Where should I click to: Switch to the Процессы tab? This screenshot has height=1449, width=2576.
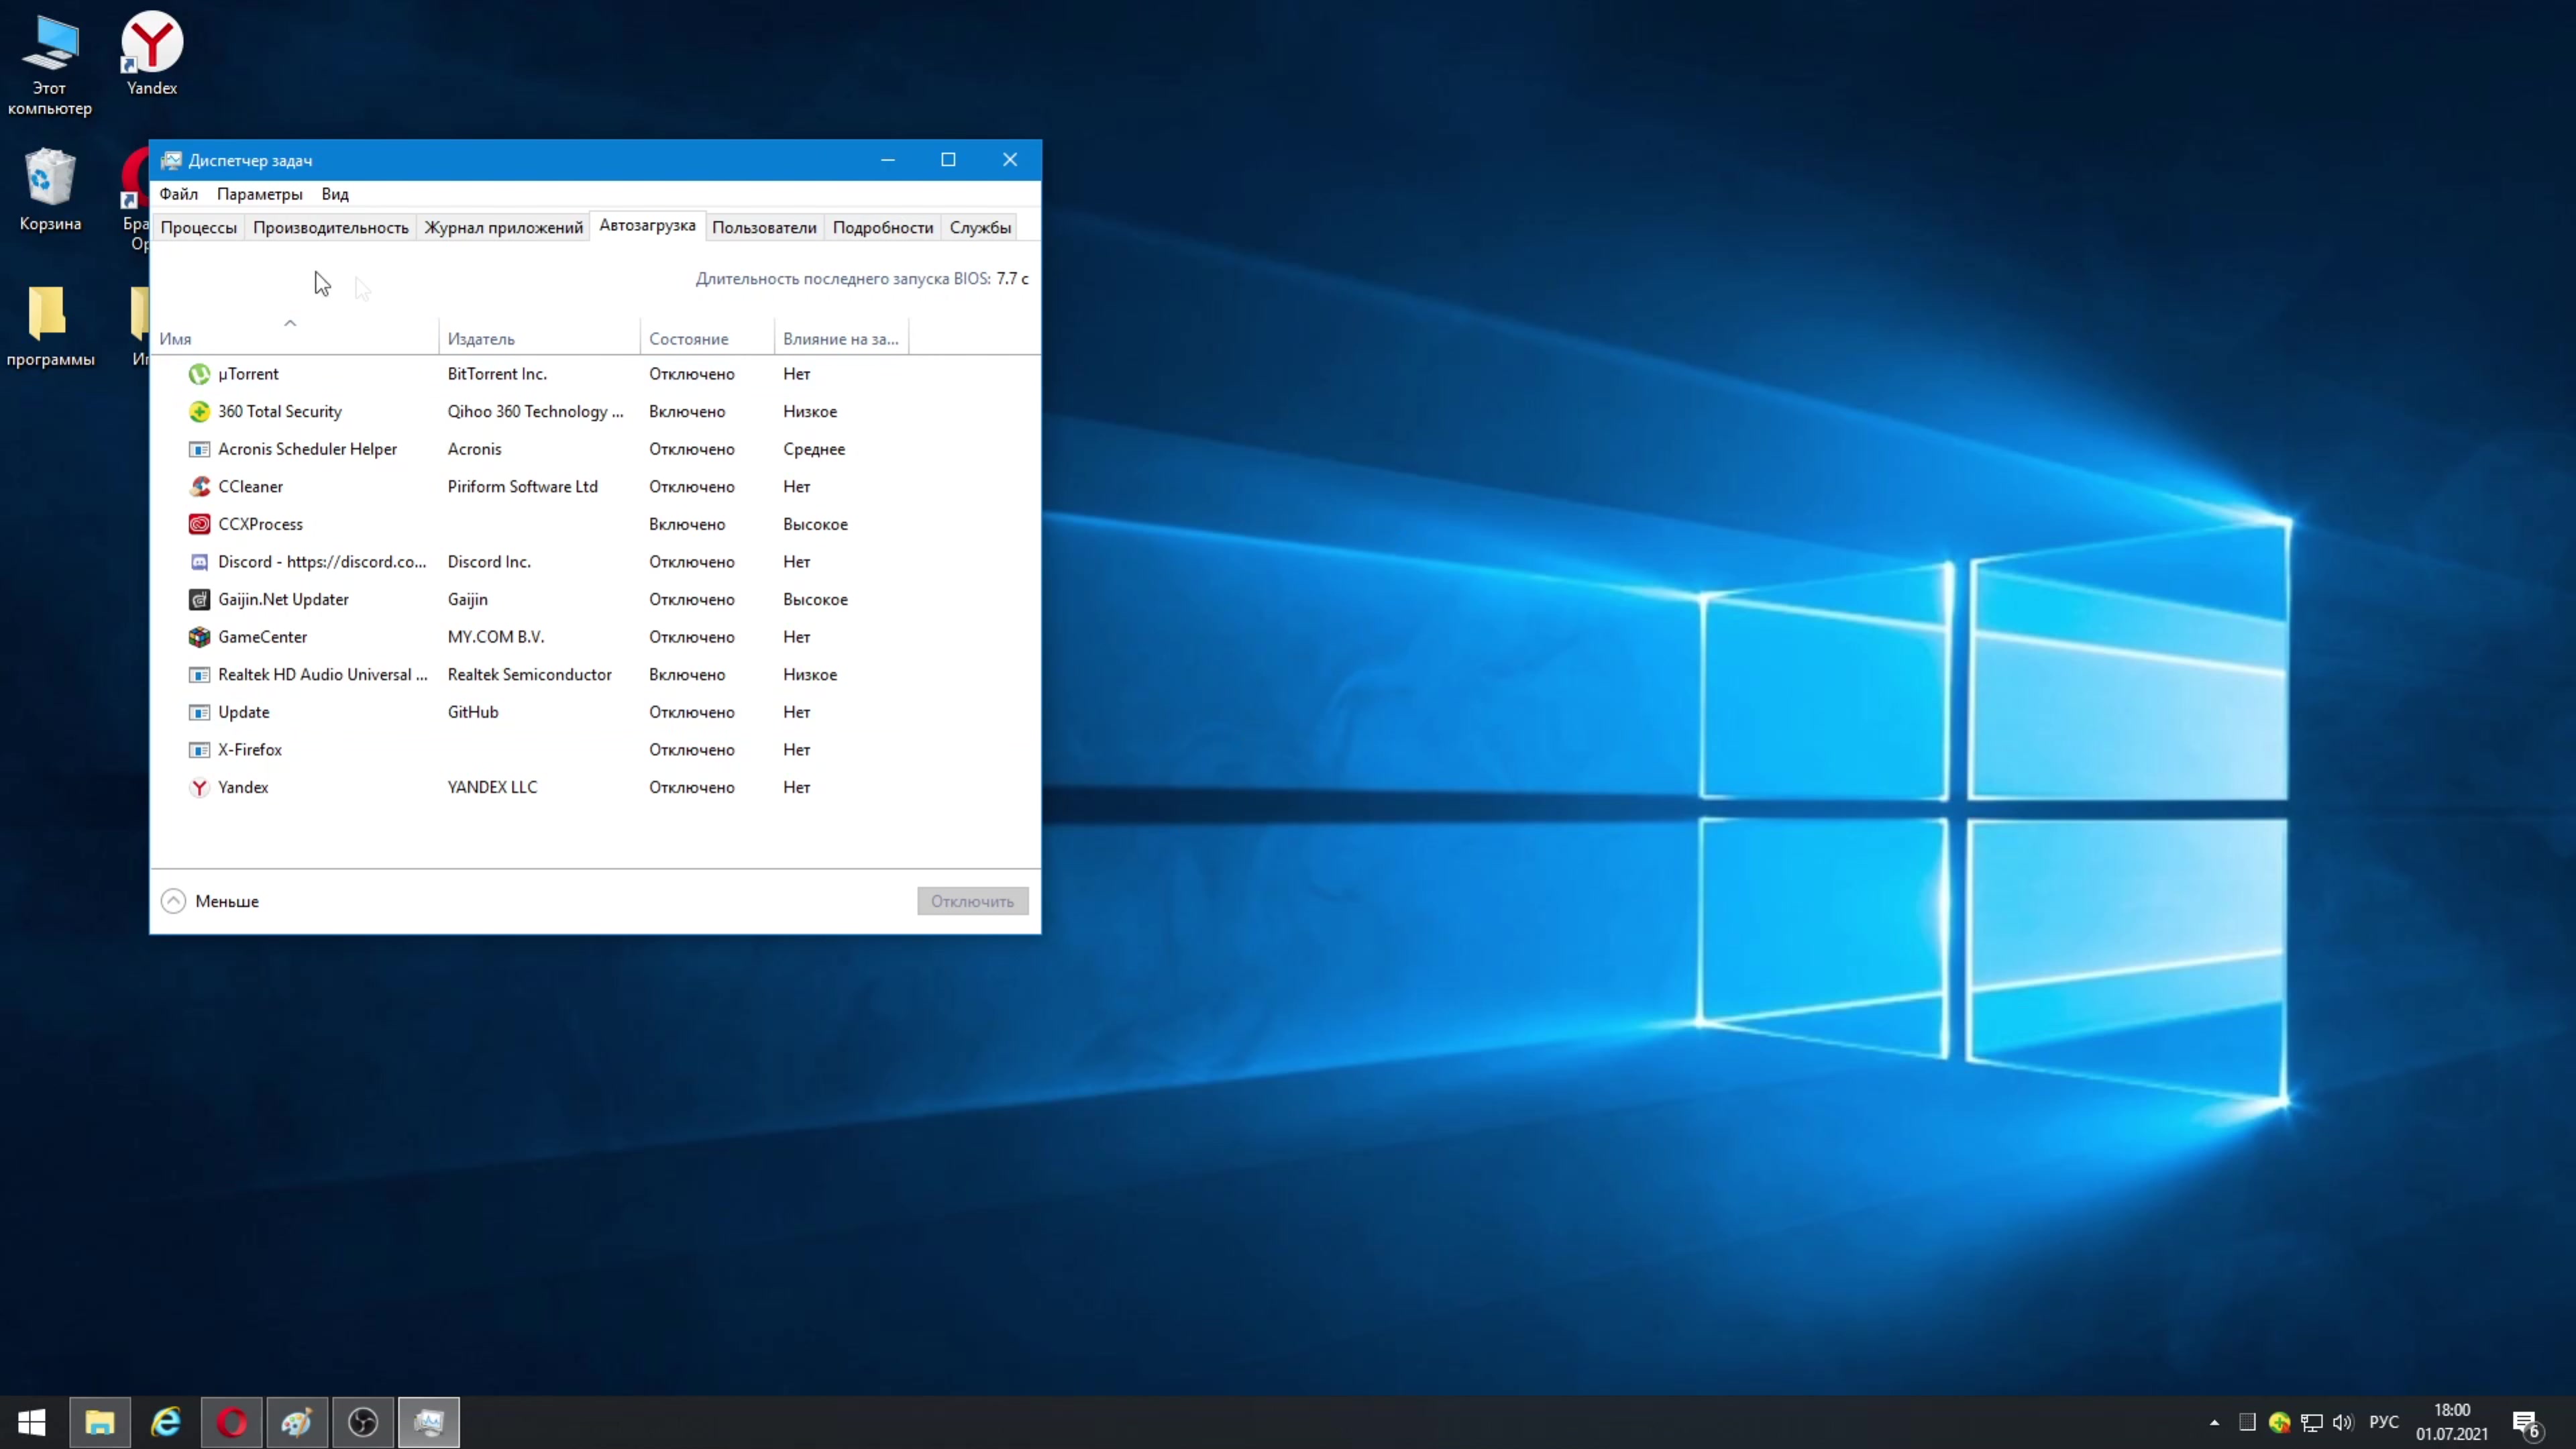pyautogui.click(x=197, y=227)
